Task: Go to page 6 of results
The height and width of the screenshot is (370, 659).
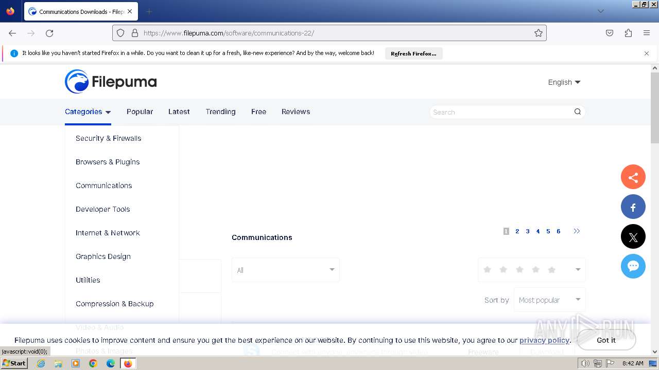Action: (558, 231)
